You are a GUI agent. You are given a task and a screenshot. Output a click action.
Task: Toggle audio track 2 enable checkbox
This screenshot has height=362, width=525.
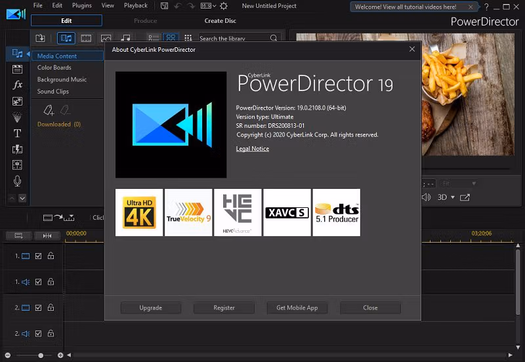click(x=39, y=334)
